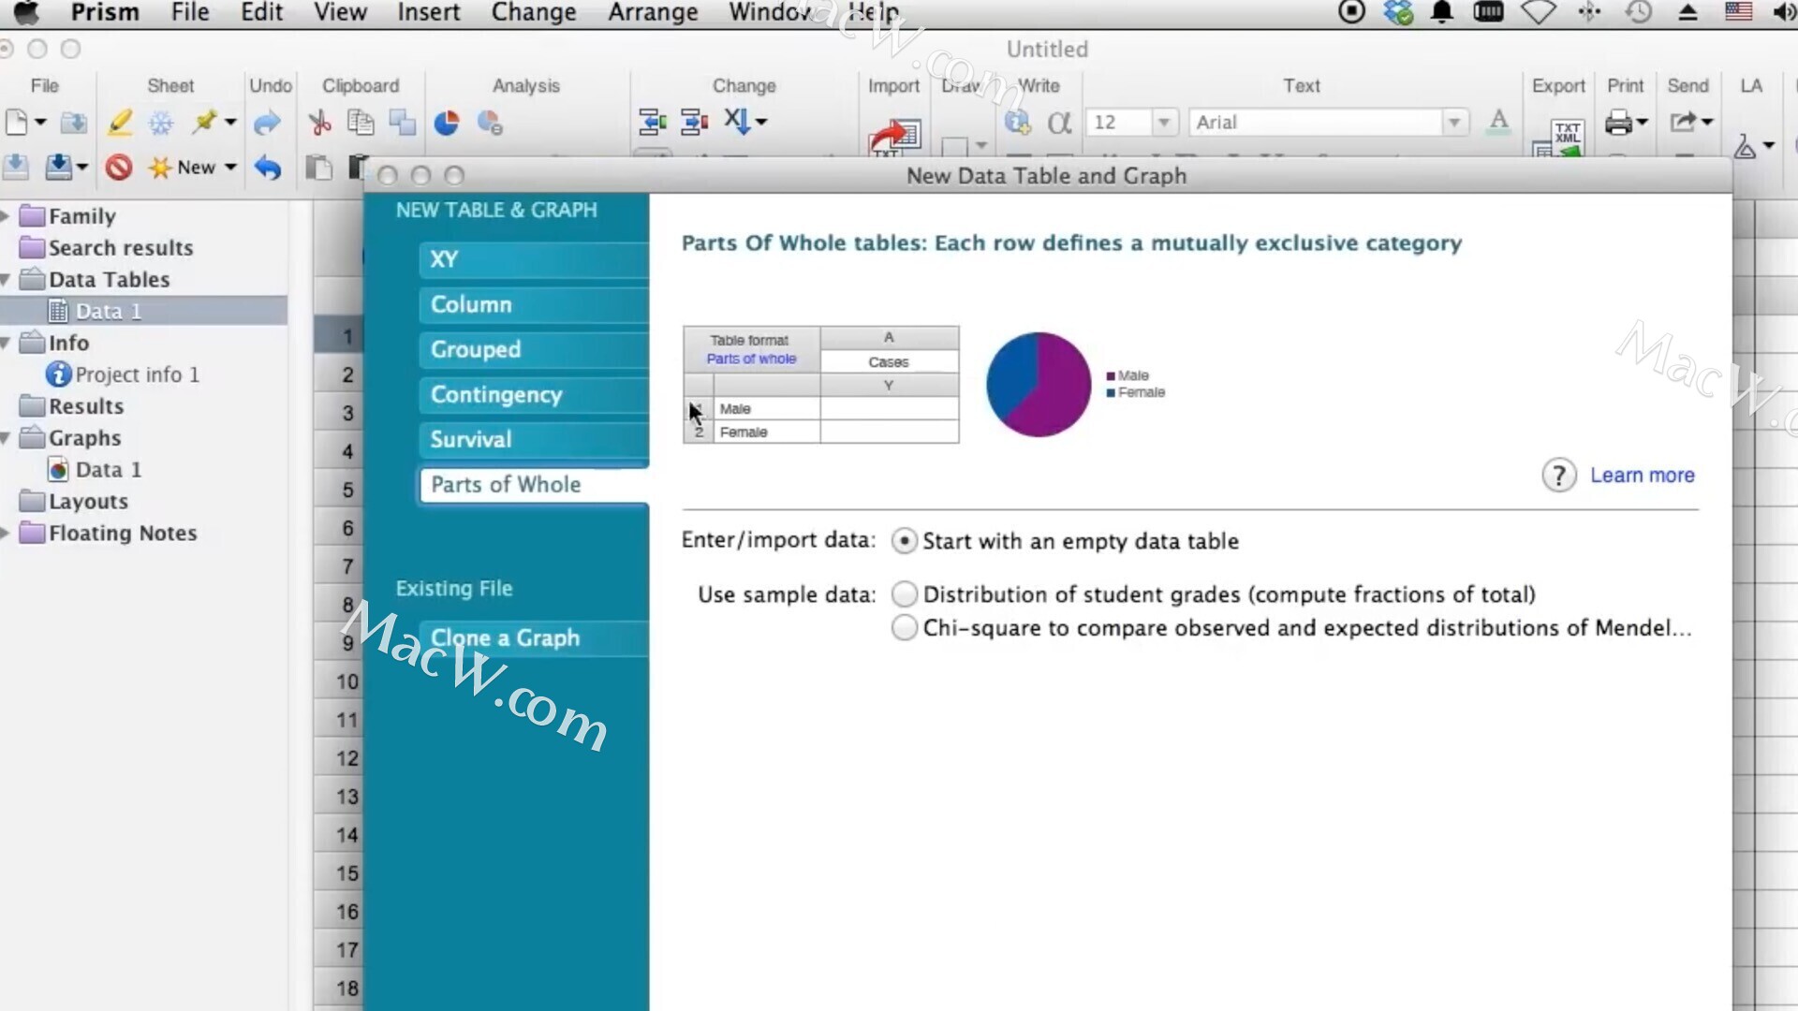Click the red delete sheet icon

pos(118,168)
